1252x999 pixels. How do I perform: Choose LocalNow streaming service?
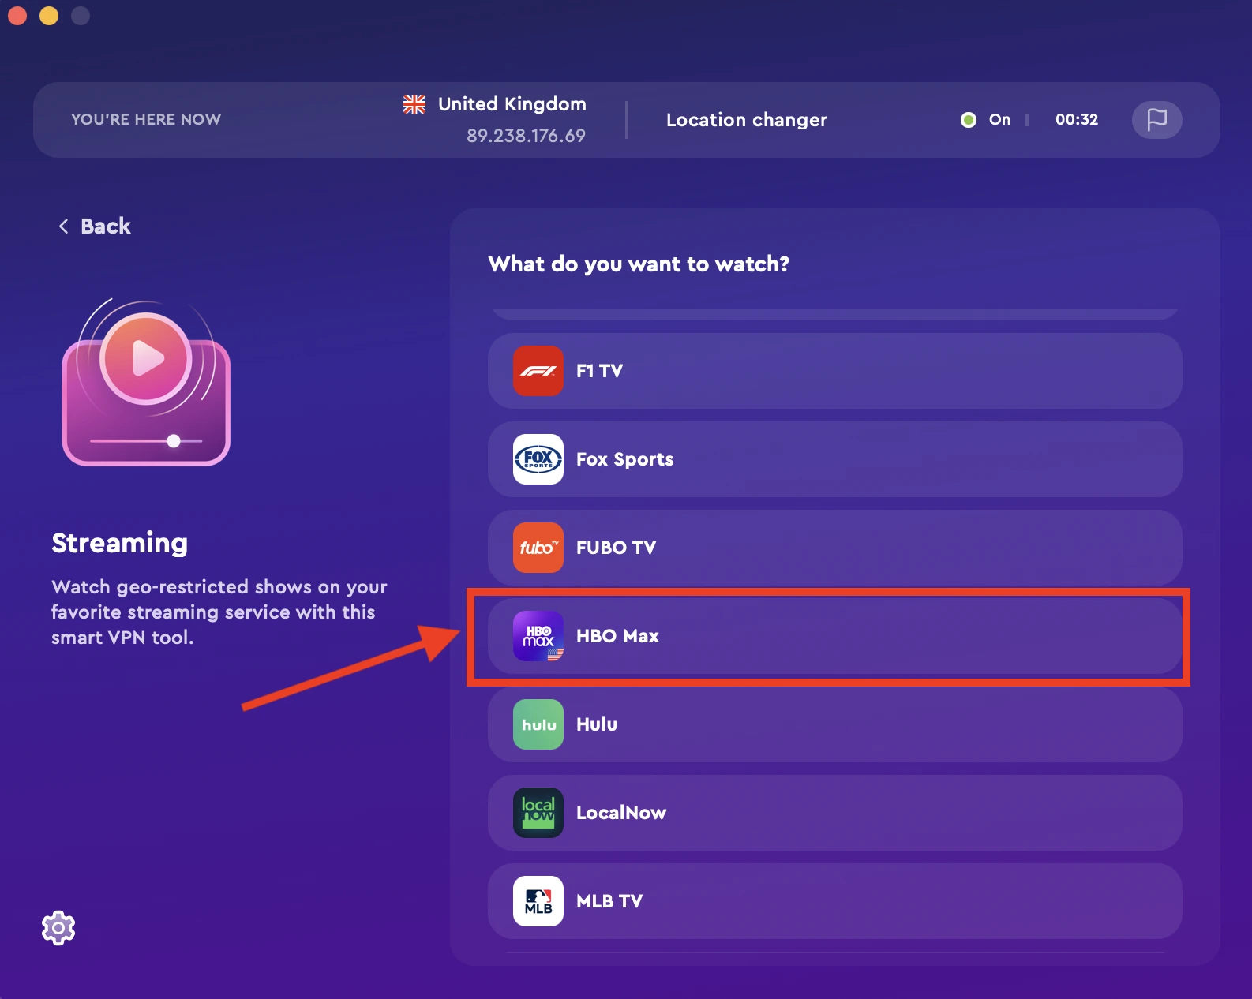click(835, 813)
